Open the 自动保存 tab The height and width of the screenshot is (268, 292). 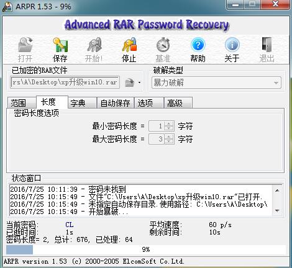116,103
